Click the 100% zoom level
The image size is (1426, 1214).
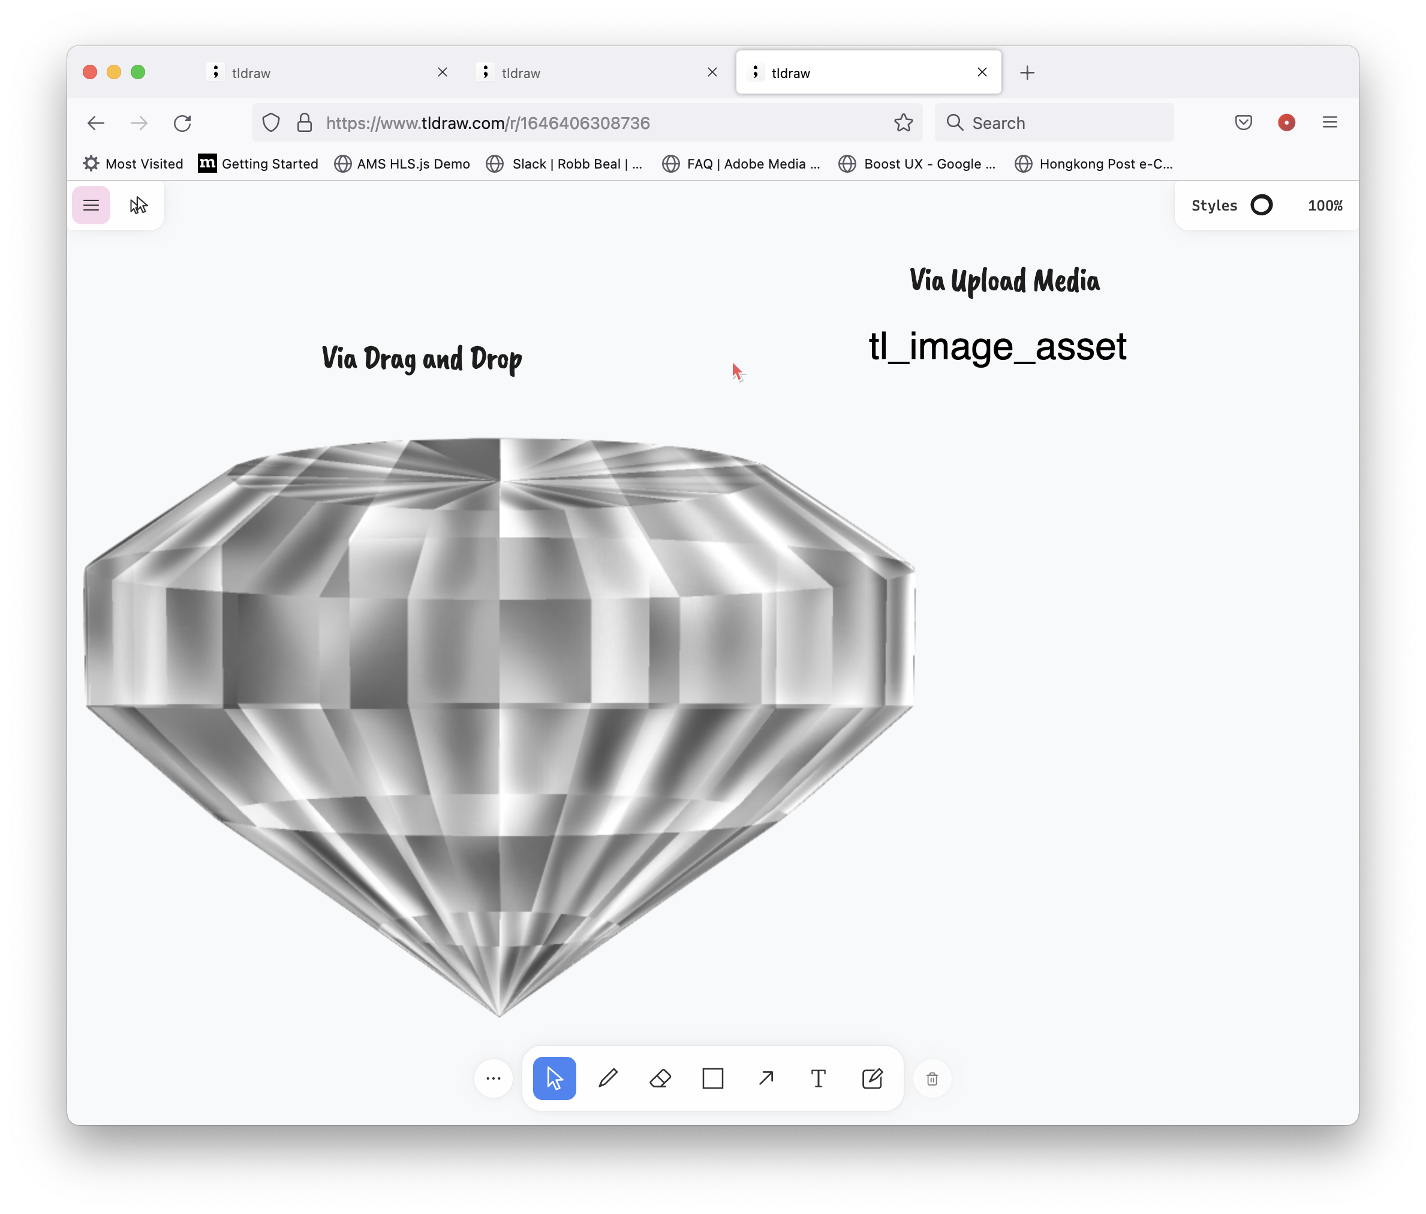(x=1325, y=205)
